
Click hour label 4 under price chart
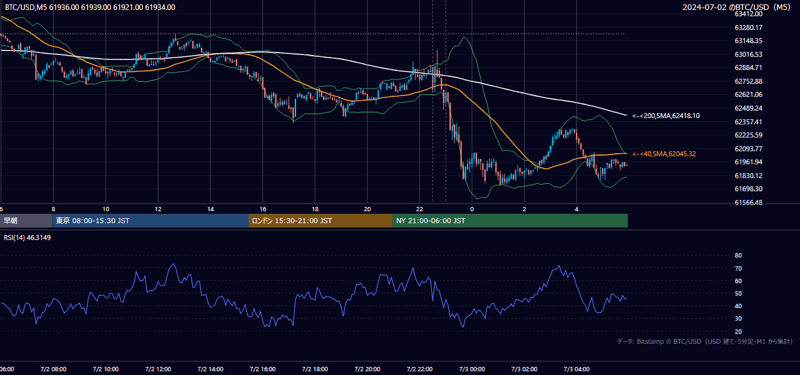pyautogui.click(x=577, y=209)
